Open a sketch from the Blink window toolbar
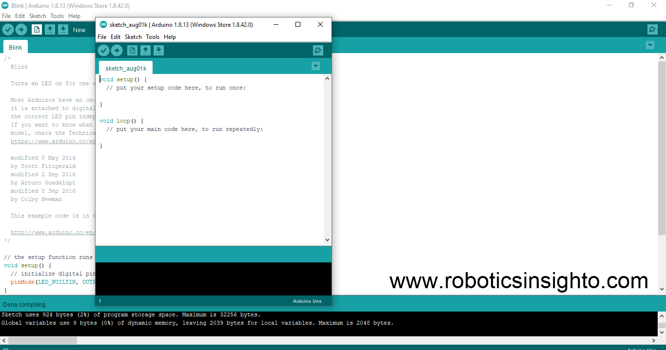 tap(50, 29)
